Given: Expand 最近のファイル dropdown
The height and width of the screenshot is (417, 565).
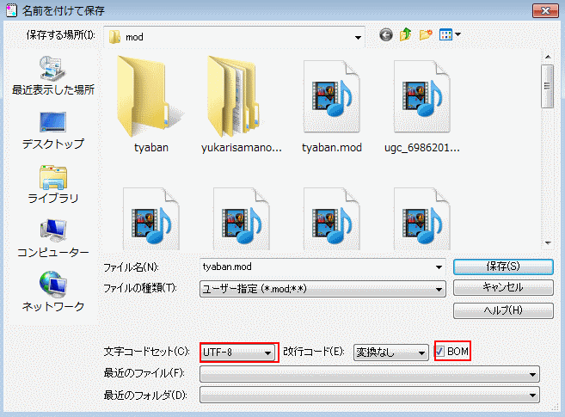Looking at the screenshot, I should [x=369, y=374].
